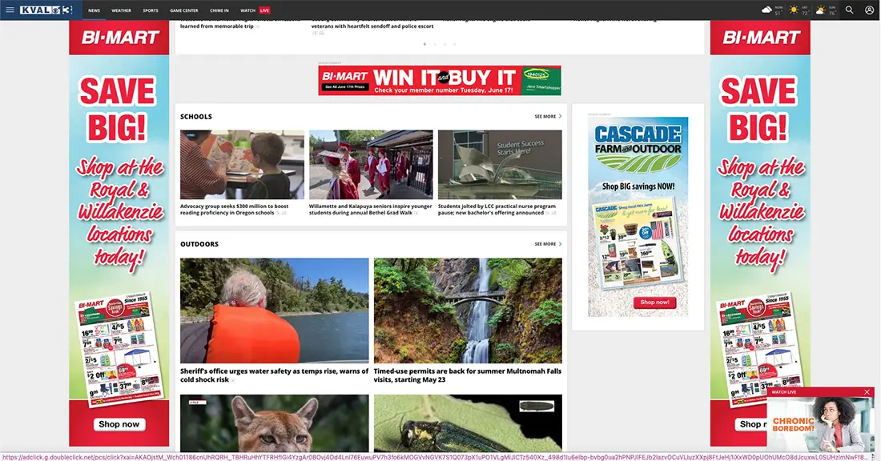This screenshot has width=881, height=461.
Task: Click the chevron next to Outdoors See More
Action: pyautogui.click(x=560, y=243)
